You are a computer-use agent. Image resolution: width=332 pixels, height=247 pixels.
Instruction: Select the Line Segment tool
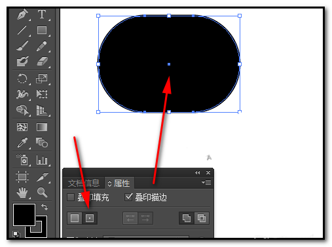point(22,30)
